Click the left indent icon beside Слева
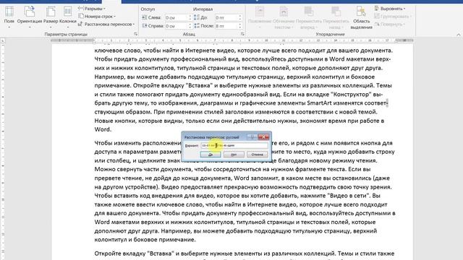Screen dimensions: 463x260 tap(145, 17)
